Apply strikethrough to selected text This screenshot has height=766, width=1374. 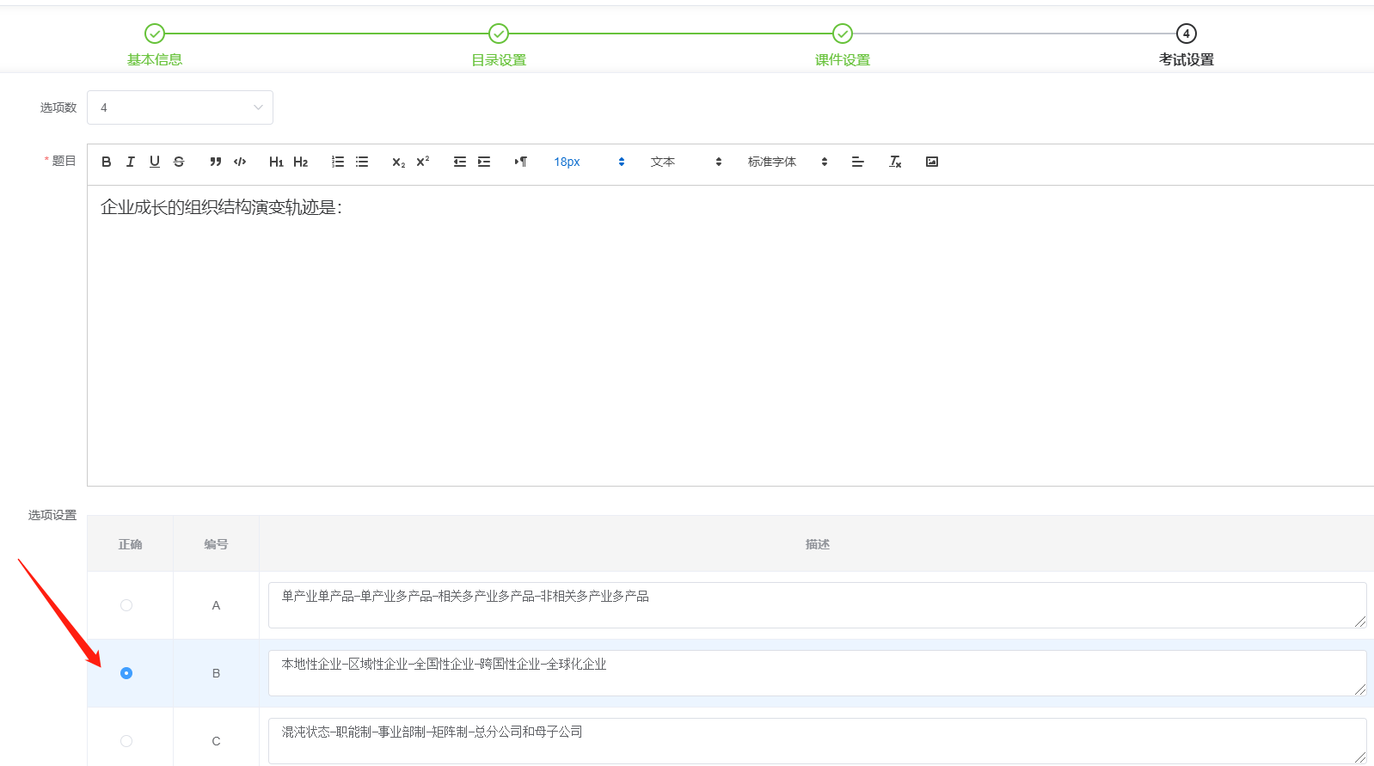click(179, 162)
